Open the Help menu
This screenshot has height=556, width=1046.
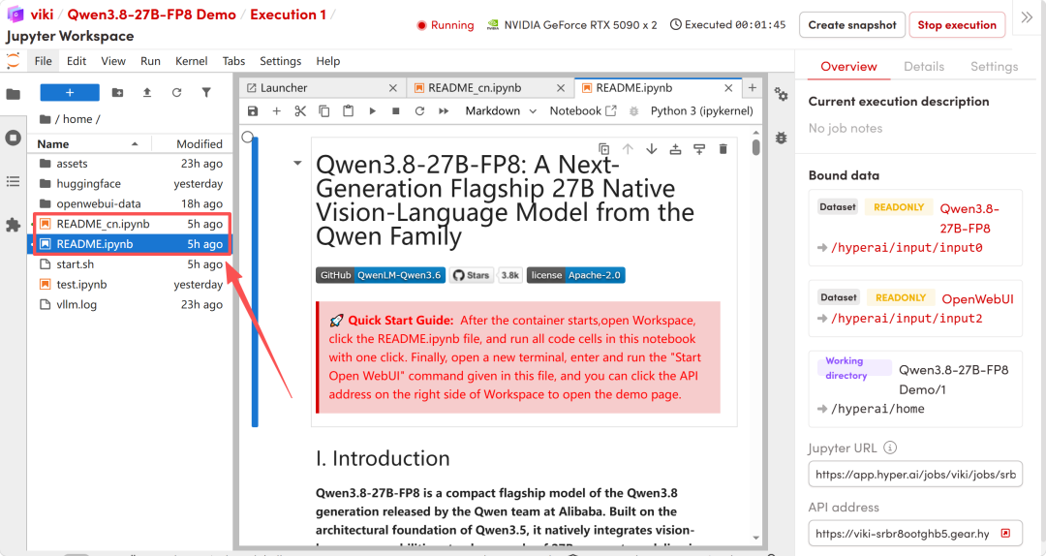click(x=327, y=61)
